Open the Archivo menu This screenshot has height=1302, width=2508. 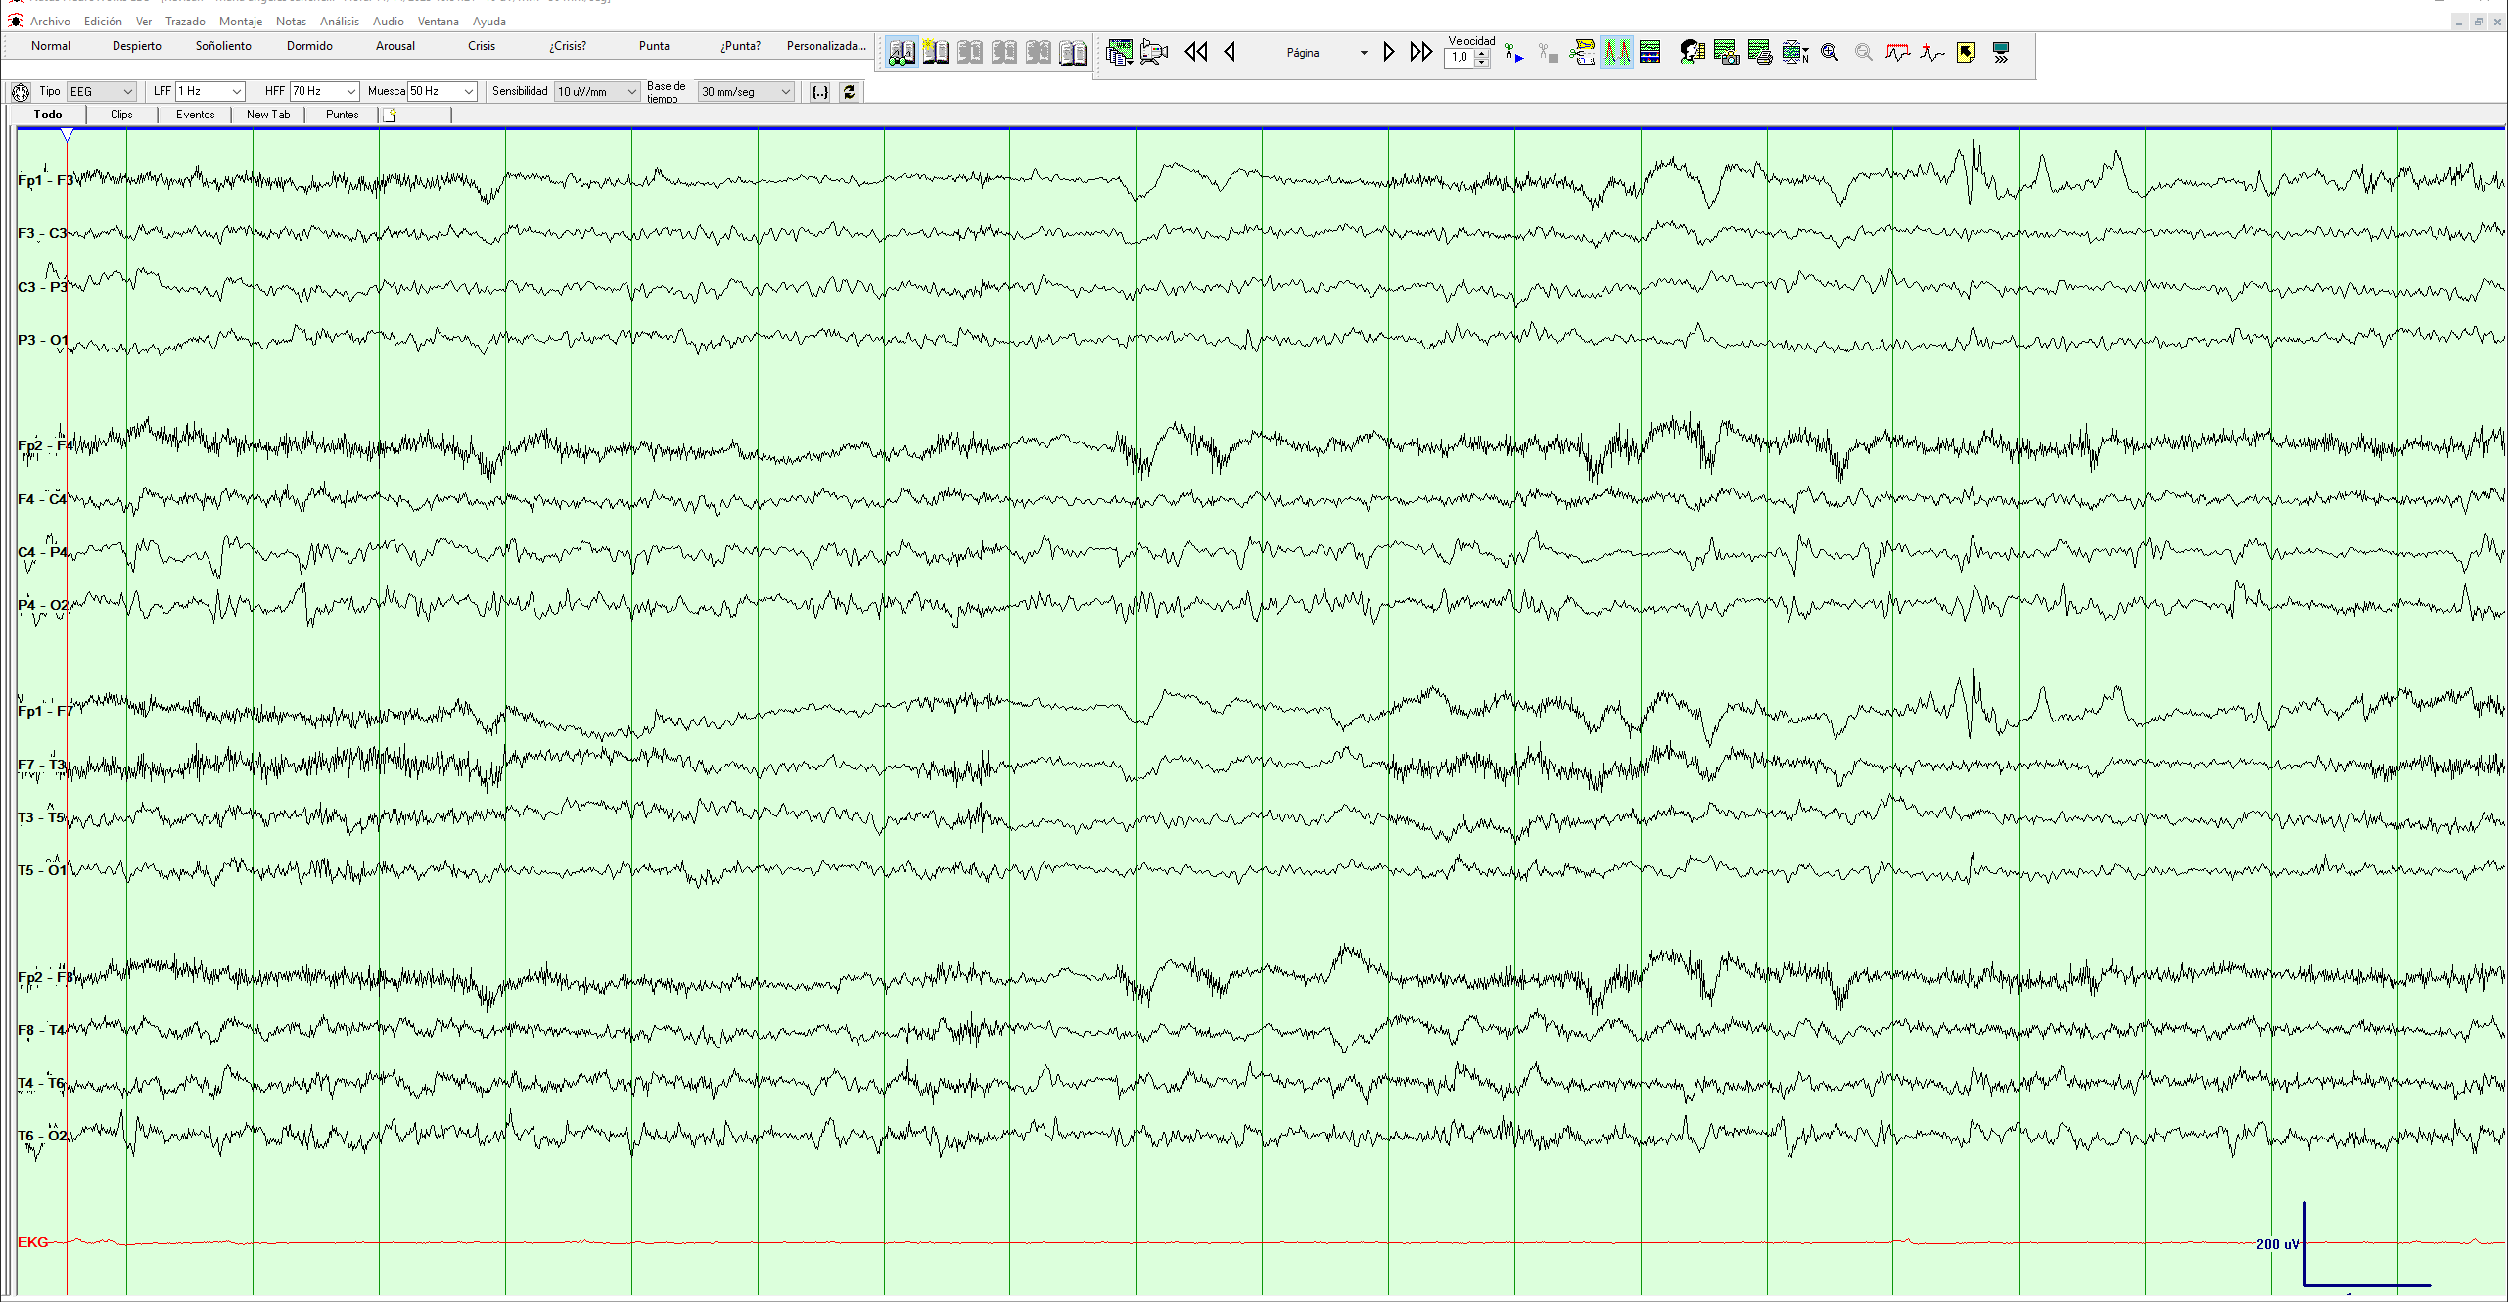[x=50, y=22]
